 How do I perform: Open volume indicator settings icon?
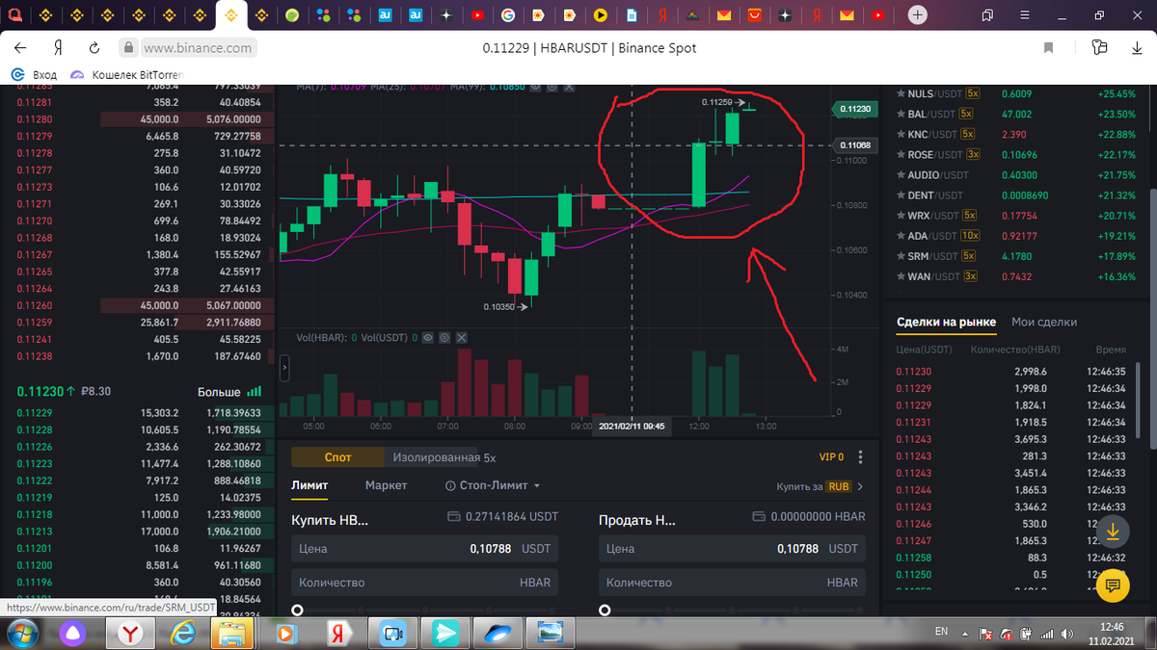click(x=444, y=338)
